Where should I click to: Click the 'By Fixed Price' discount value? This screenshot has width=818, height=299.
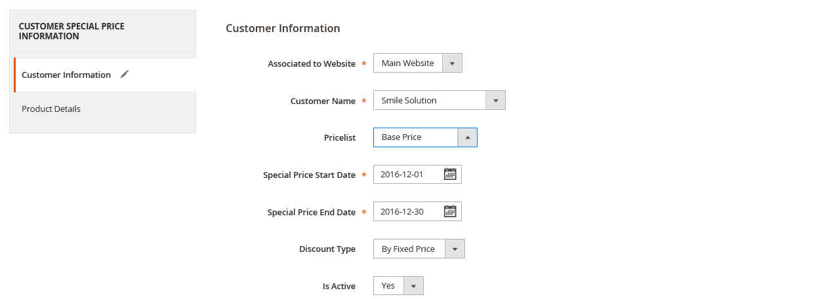coord(408,249)
